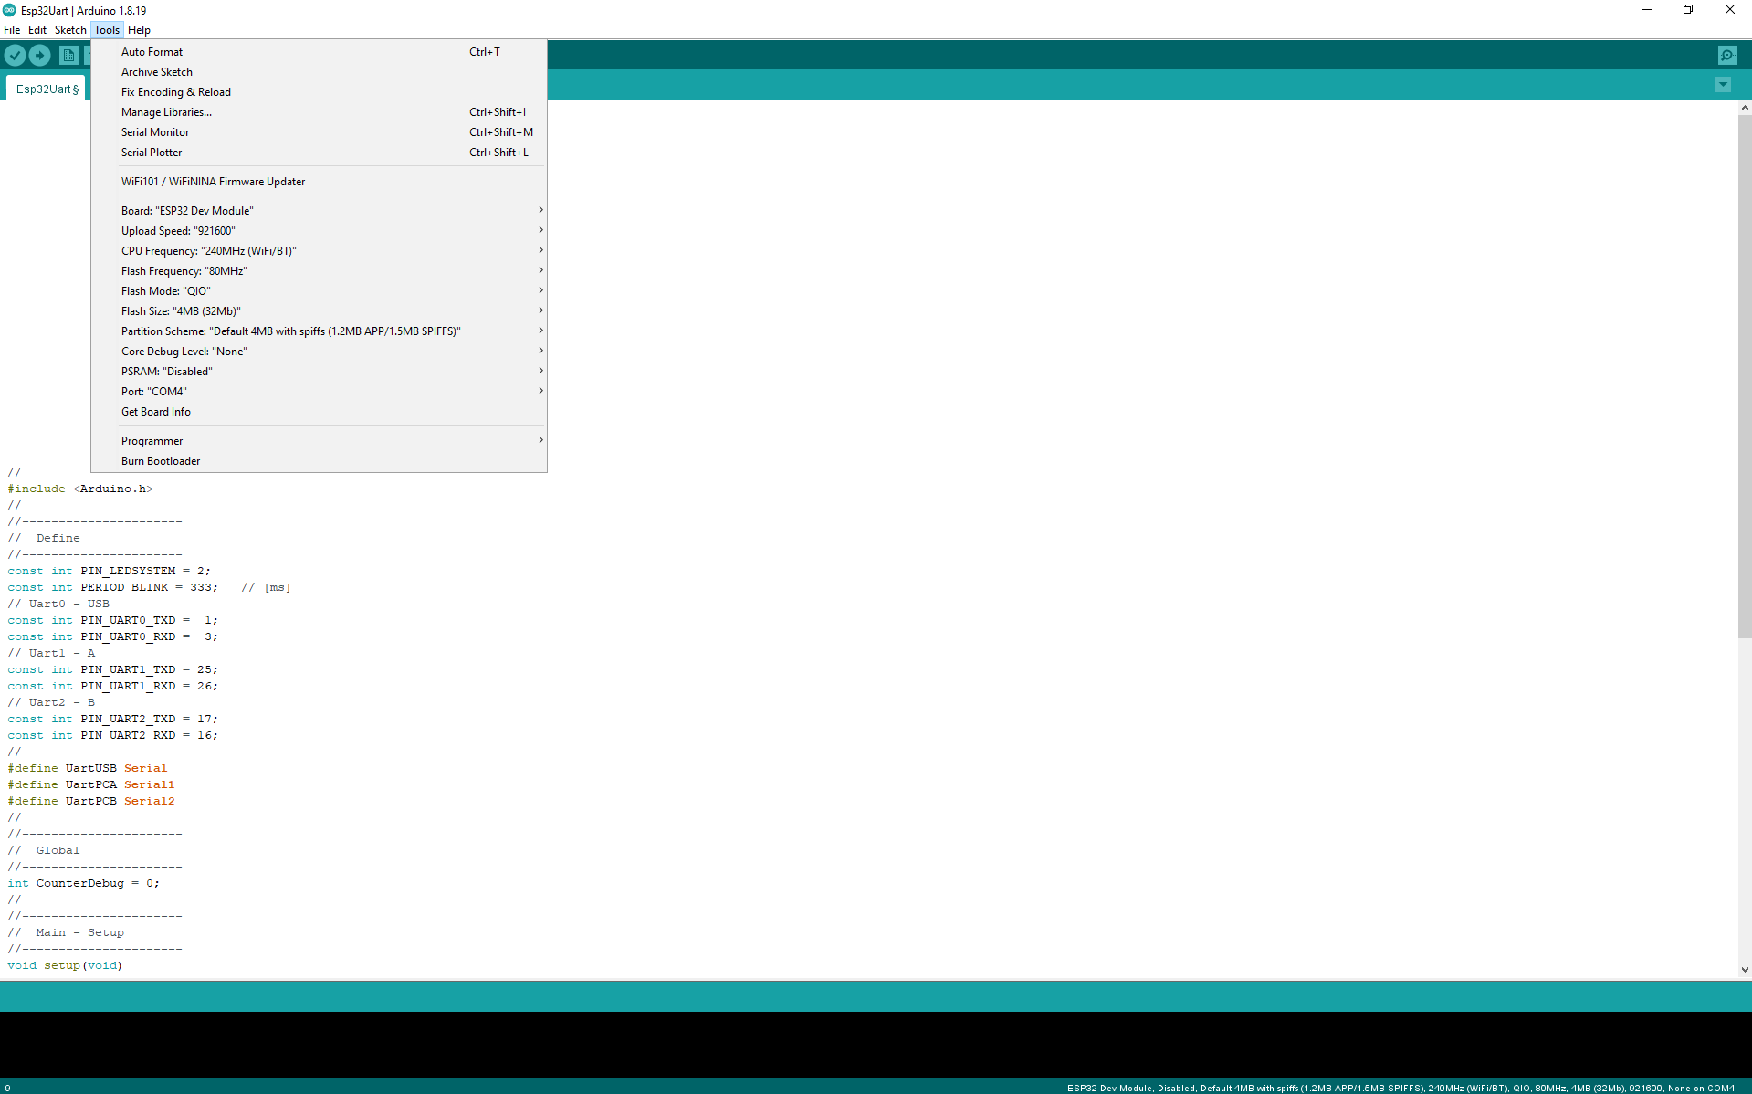Close the open Tools menu
Screen dimensions: 1752x1094
click(x=107, y=30)
